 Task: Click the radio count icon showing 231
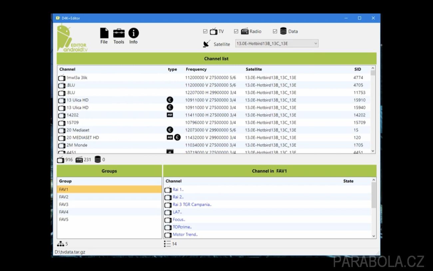pos(79,160)
